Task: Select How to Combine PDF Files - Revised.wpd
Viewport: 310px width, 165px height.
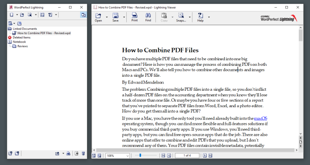Action: [x=44, y=33]
